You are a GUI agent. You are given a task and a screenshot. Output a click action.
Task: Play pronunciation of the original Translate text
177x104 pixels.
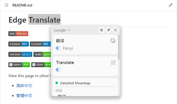pos(58,70)
